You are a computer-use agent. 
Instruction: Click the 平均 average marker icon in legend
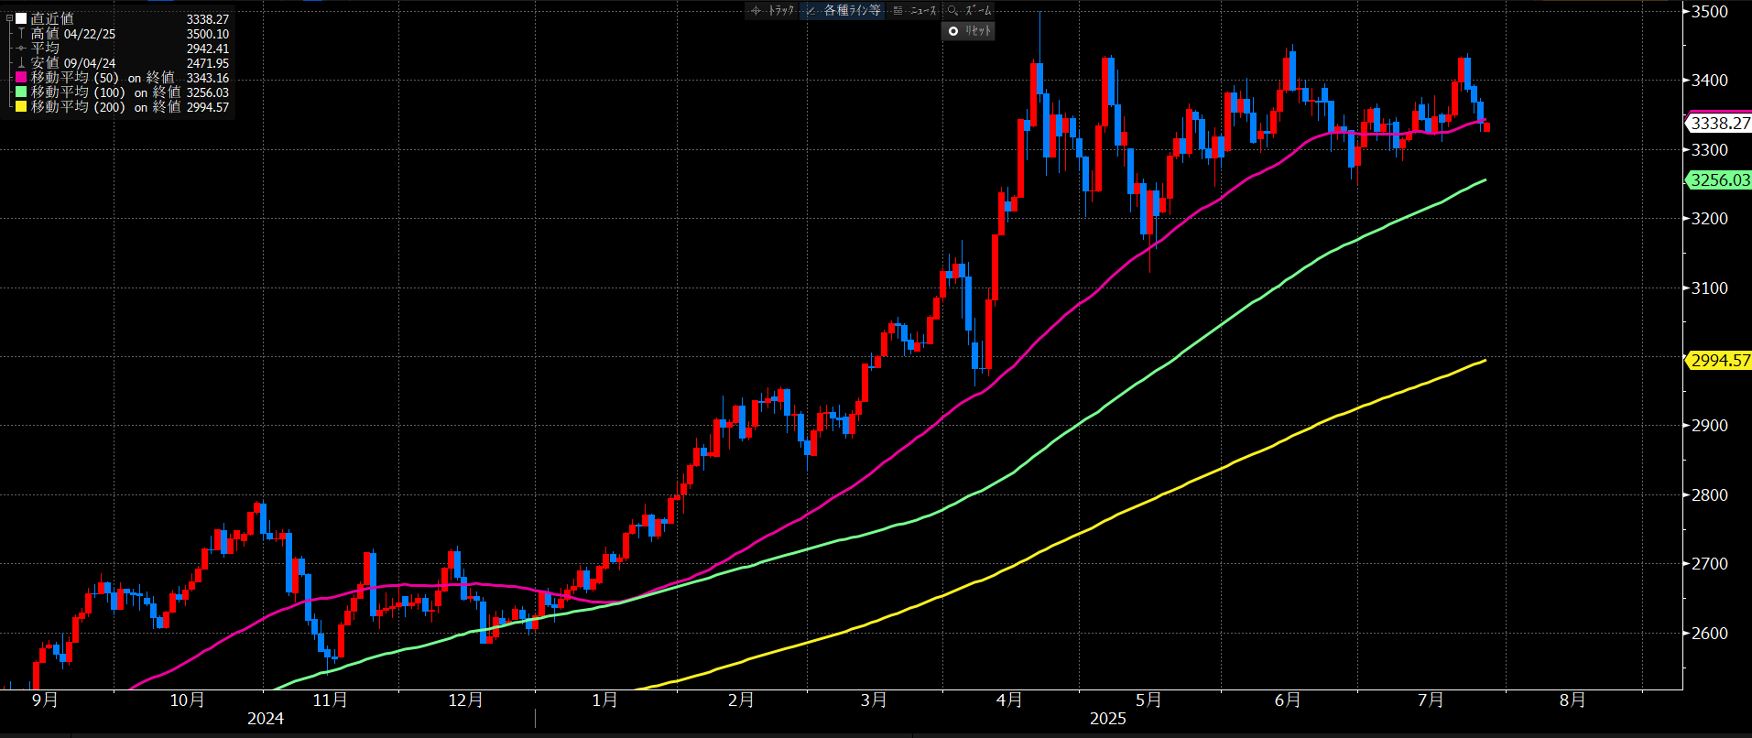tap(21, 49)
